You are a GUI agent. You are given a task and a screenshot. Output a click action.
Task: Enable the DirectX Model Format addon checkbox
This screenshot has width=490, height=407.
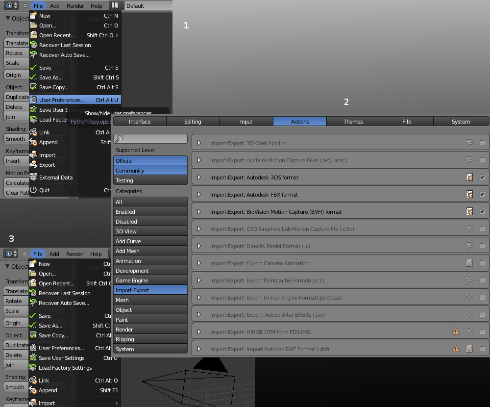(482, 246)
